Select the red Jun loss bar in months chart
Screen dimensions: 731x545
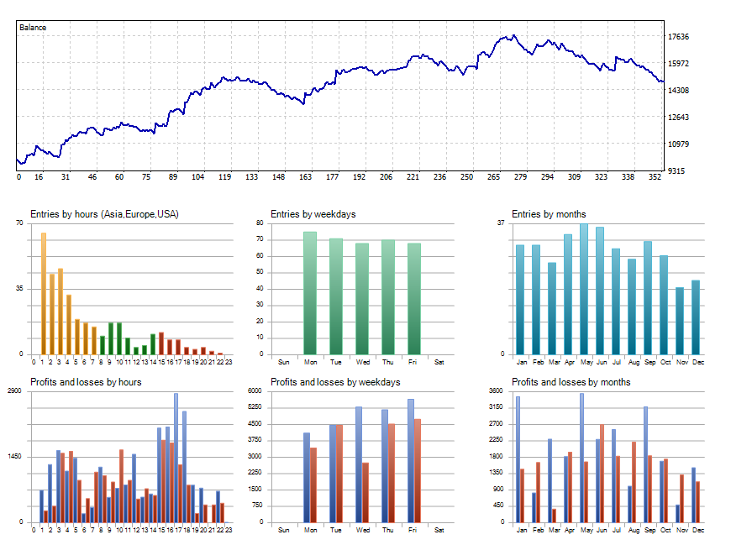pyautogui.click(x=602, y=474)
